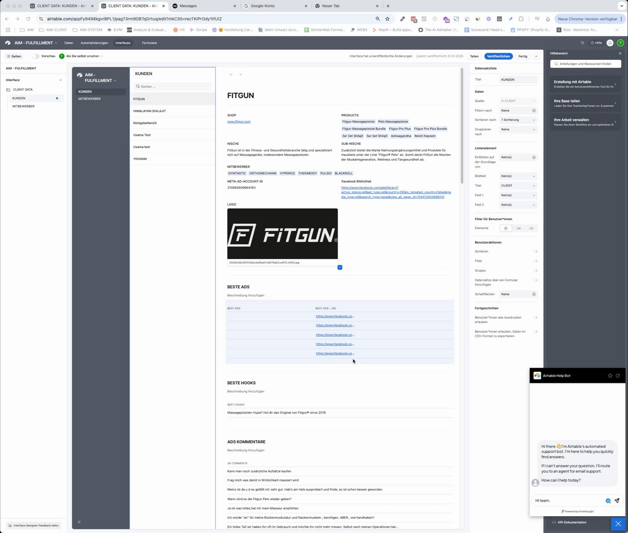
Task: Select the last Elemente filter style option
Action: pos(531,228)
